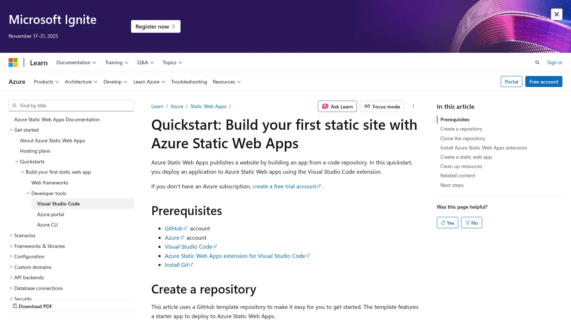Open the Visual Studio Code prerequisite link
This screenshot has height=321, width=571.
pos(191,246)
